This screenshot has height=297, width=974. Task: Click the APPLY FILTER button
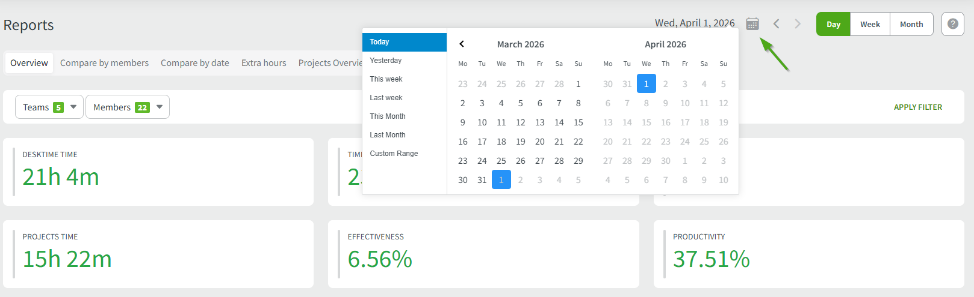tap(917, 107)
